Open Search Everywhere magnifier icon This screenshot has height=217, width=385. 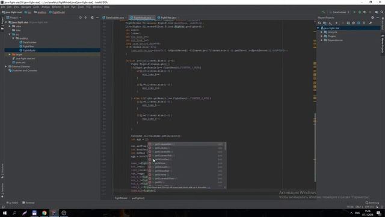tap(382, 12)
